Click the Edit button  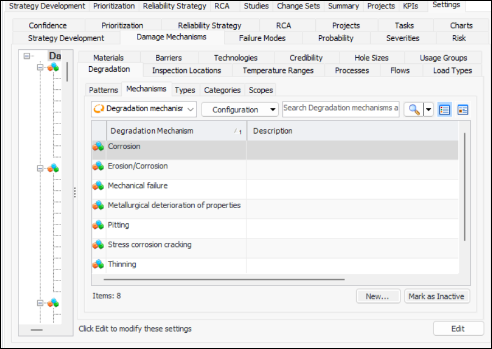point(458,329)
